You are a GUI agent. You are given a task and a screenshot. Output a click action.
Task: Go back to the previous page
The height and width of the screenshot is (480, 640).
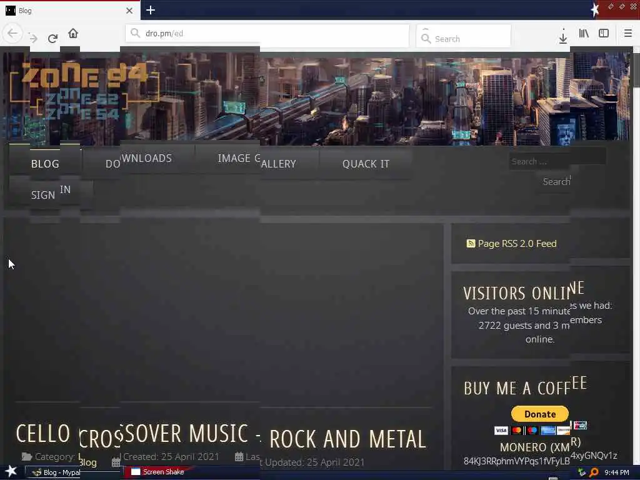point(12,33)
